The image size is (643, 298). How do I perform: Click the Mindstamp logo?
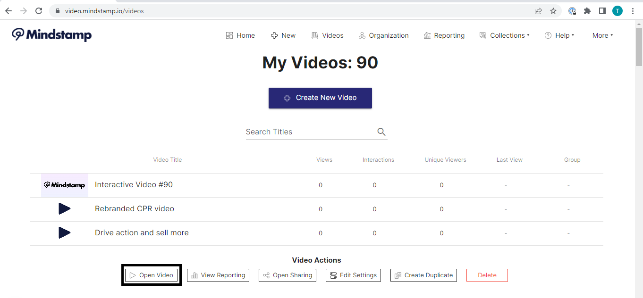pyautogui.click(x=52, y=35)
